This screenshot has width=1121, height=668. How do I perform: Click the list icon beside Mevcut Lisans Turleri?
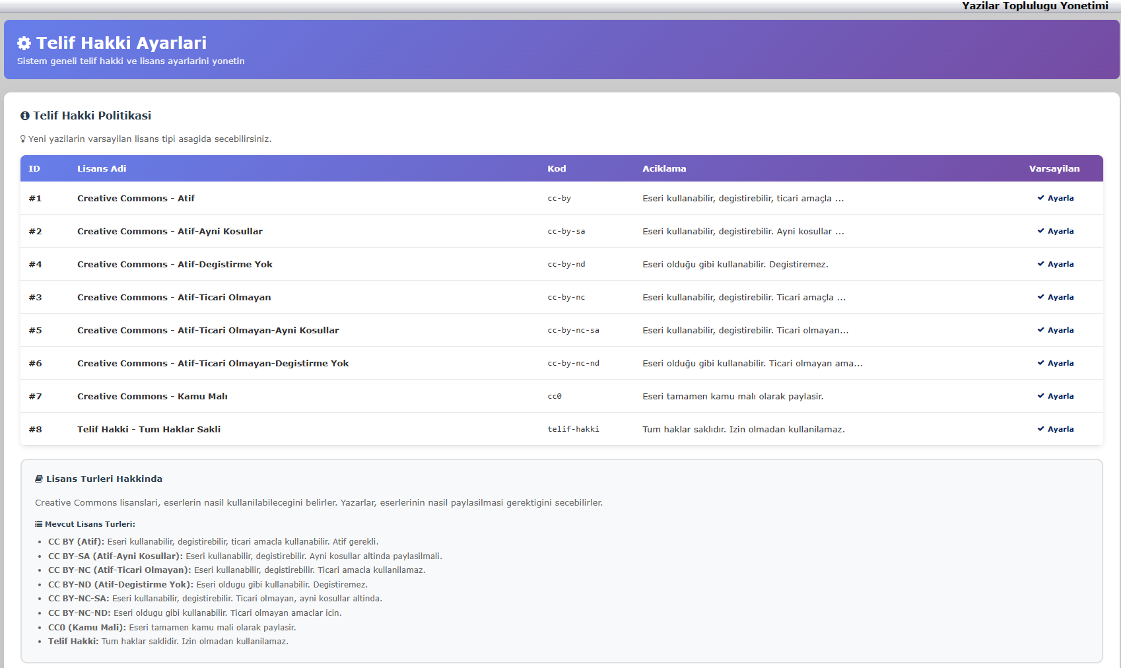click(x=38, y=523)
